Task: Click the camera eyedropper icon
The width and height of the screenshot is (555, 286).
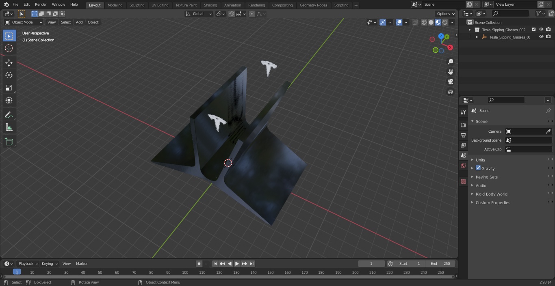Action: (x=548, y=131)
